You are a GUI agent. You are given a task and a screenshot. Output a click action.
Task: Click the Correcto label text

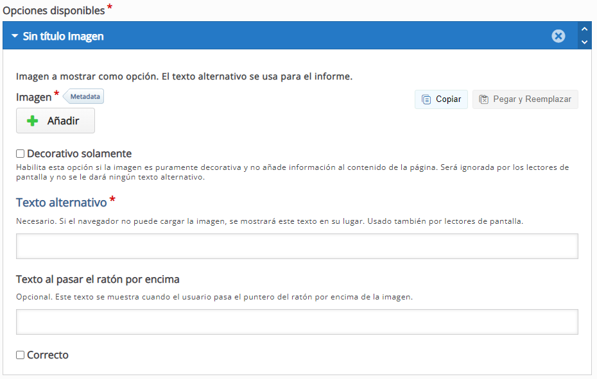tap(48, 355)
